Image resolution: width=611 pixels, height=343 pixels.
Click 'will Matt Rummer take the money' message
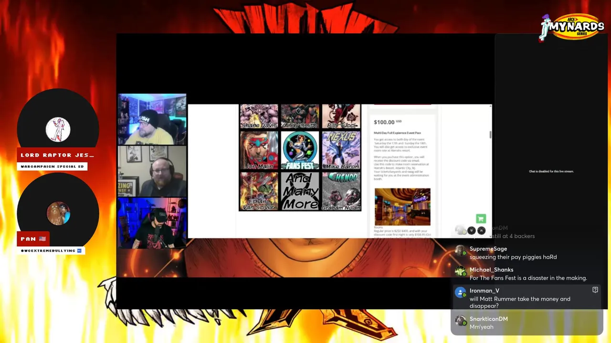click(520, 303)
